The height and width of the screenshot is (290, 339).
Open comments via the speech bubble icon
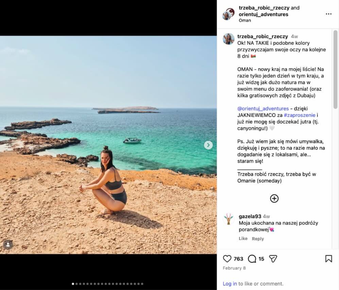tap(252, 259)
